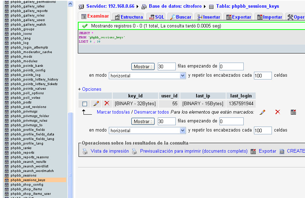This screenshot has height=198, width=305.
Task: Click the Desmarcar todos link
Action: pos(151,112)
